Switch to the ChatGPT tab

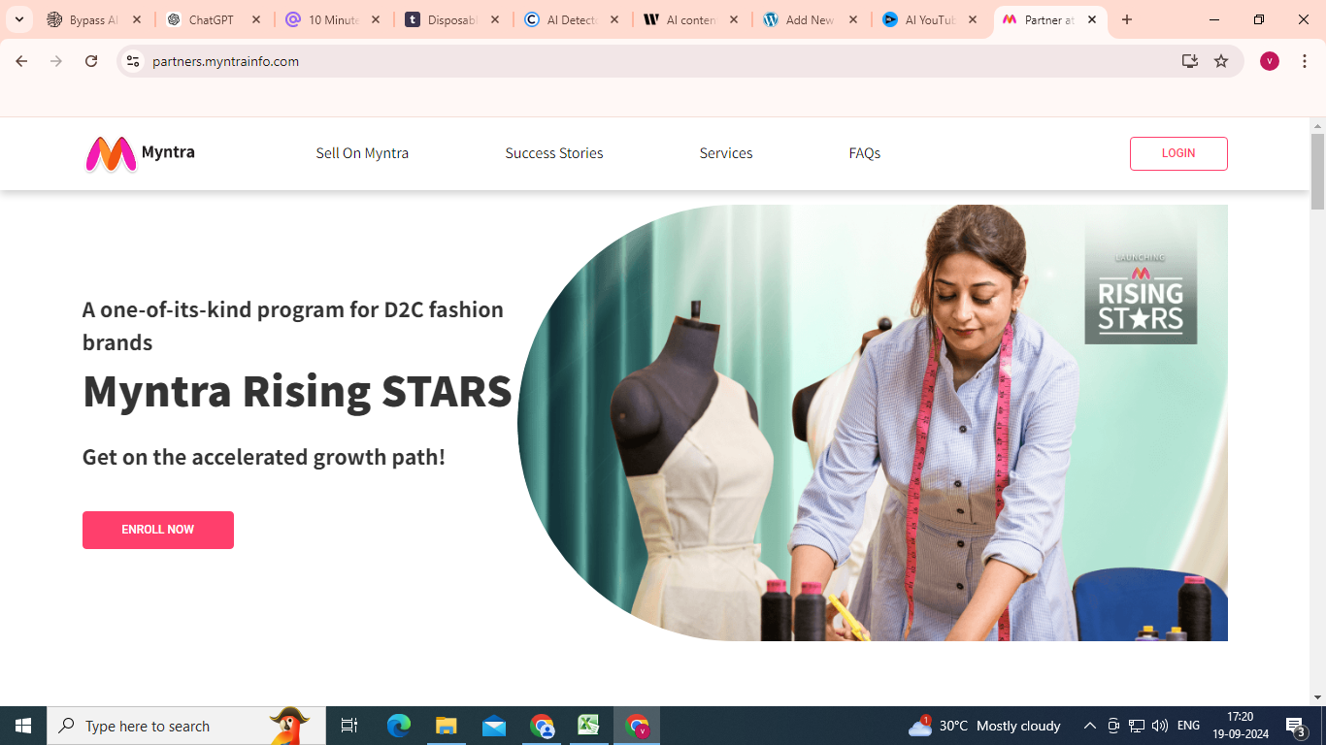[214, 19]
